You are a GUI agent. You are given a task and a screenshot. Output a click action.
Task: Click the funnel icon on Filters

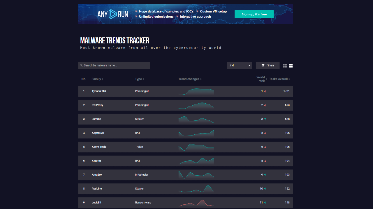(x=263, y=66)
